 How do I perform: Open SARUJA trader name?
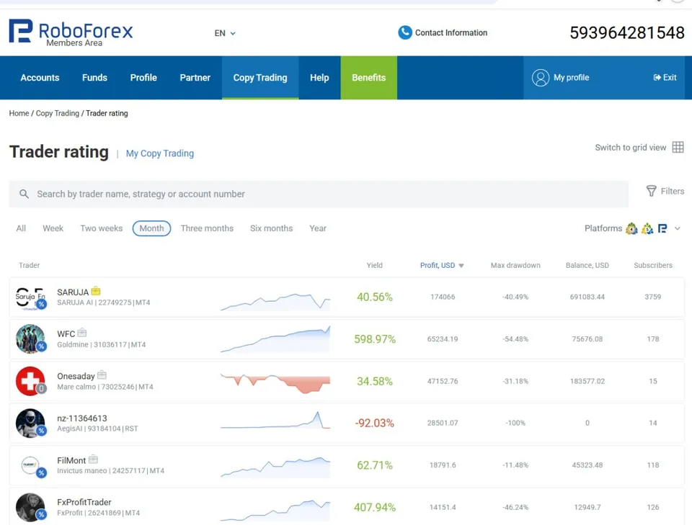tap(73, 292)
